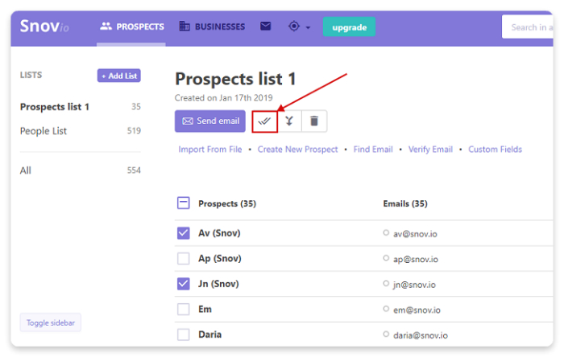Click status circle beside daria@snov.io
The image size is (564, 357).
(386, 334)
